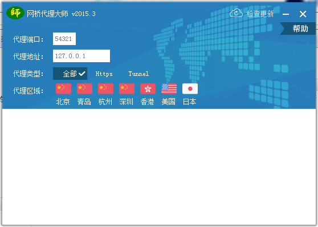The height and width of the screenshot is (227, 318).
Task: Choose the 日本 Japan flag
Action: tap(190, 89)
